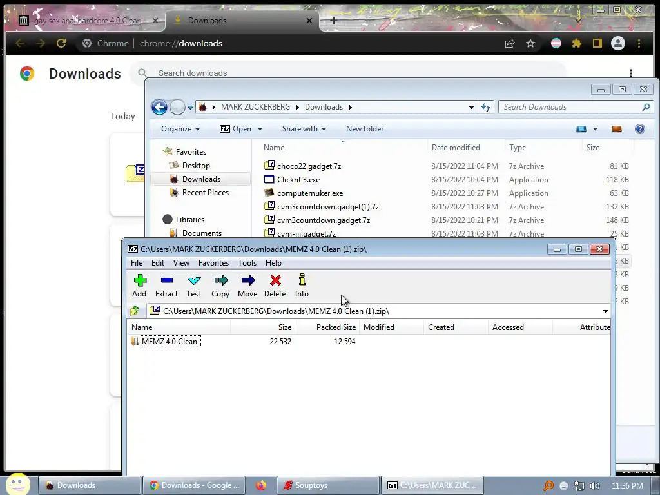The height and width of the screenshot is (495, 660).
Task: Toggle the preview pane icon in Explorer
Action: pos(617,129)
